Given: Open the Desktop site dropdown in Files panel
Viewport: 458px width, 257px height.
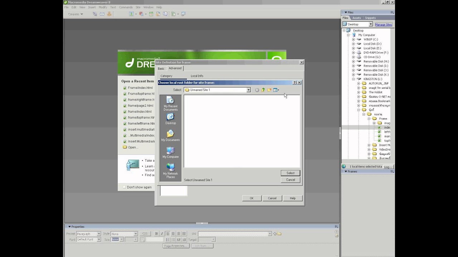Looking at the screenshot, I should click(371, 24).
